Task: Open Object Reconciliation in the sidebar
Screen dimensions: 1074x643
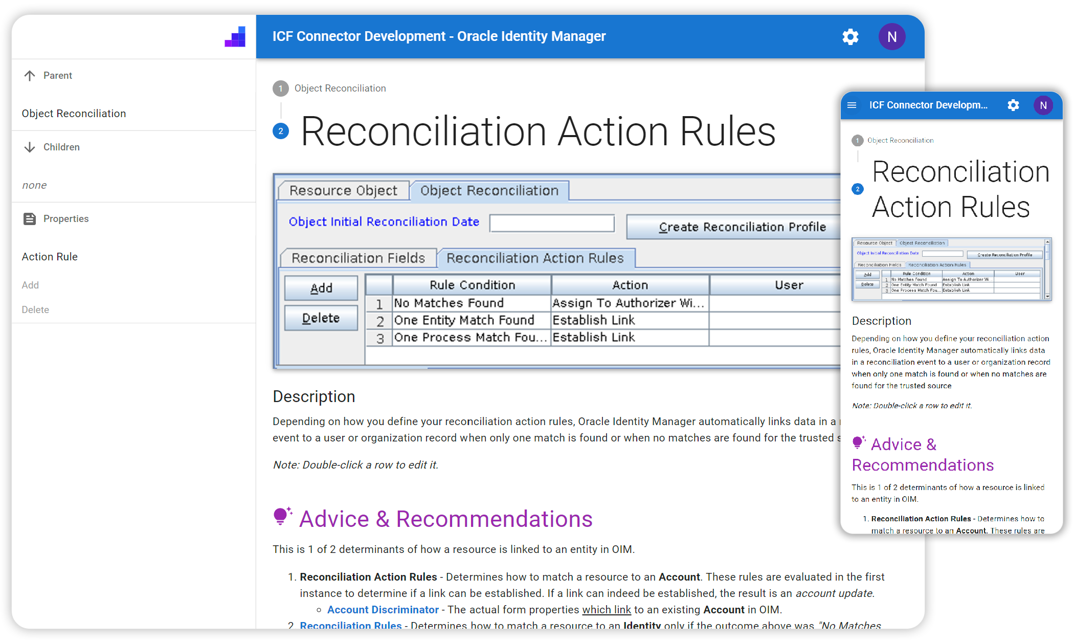Action: coord(74,114)
